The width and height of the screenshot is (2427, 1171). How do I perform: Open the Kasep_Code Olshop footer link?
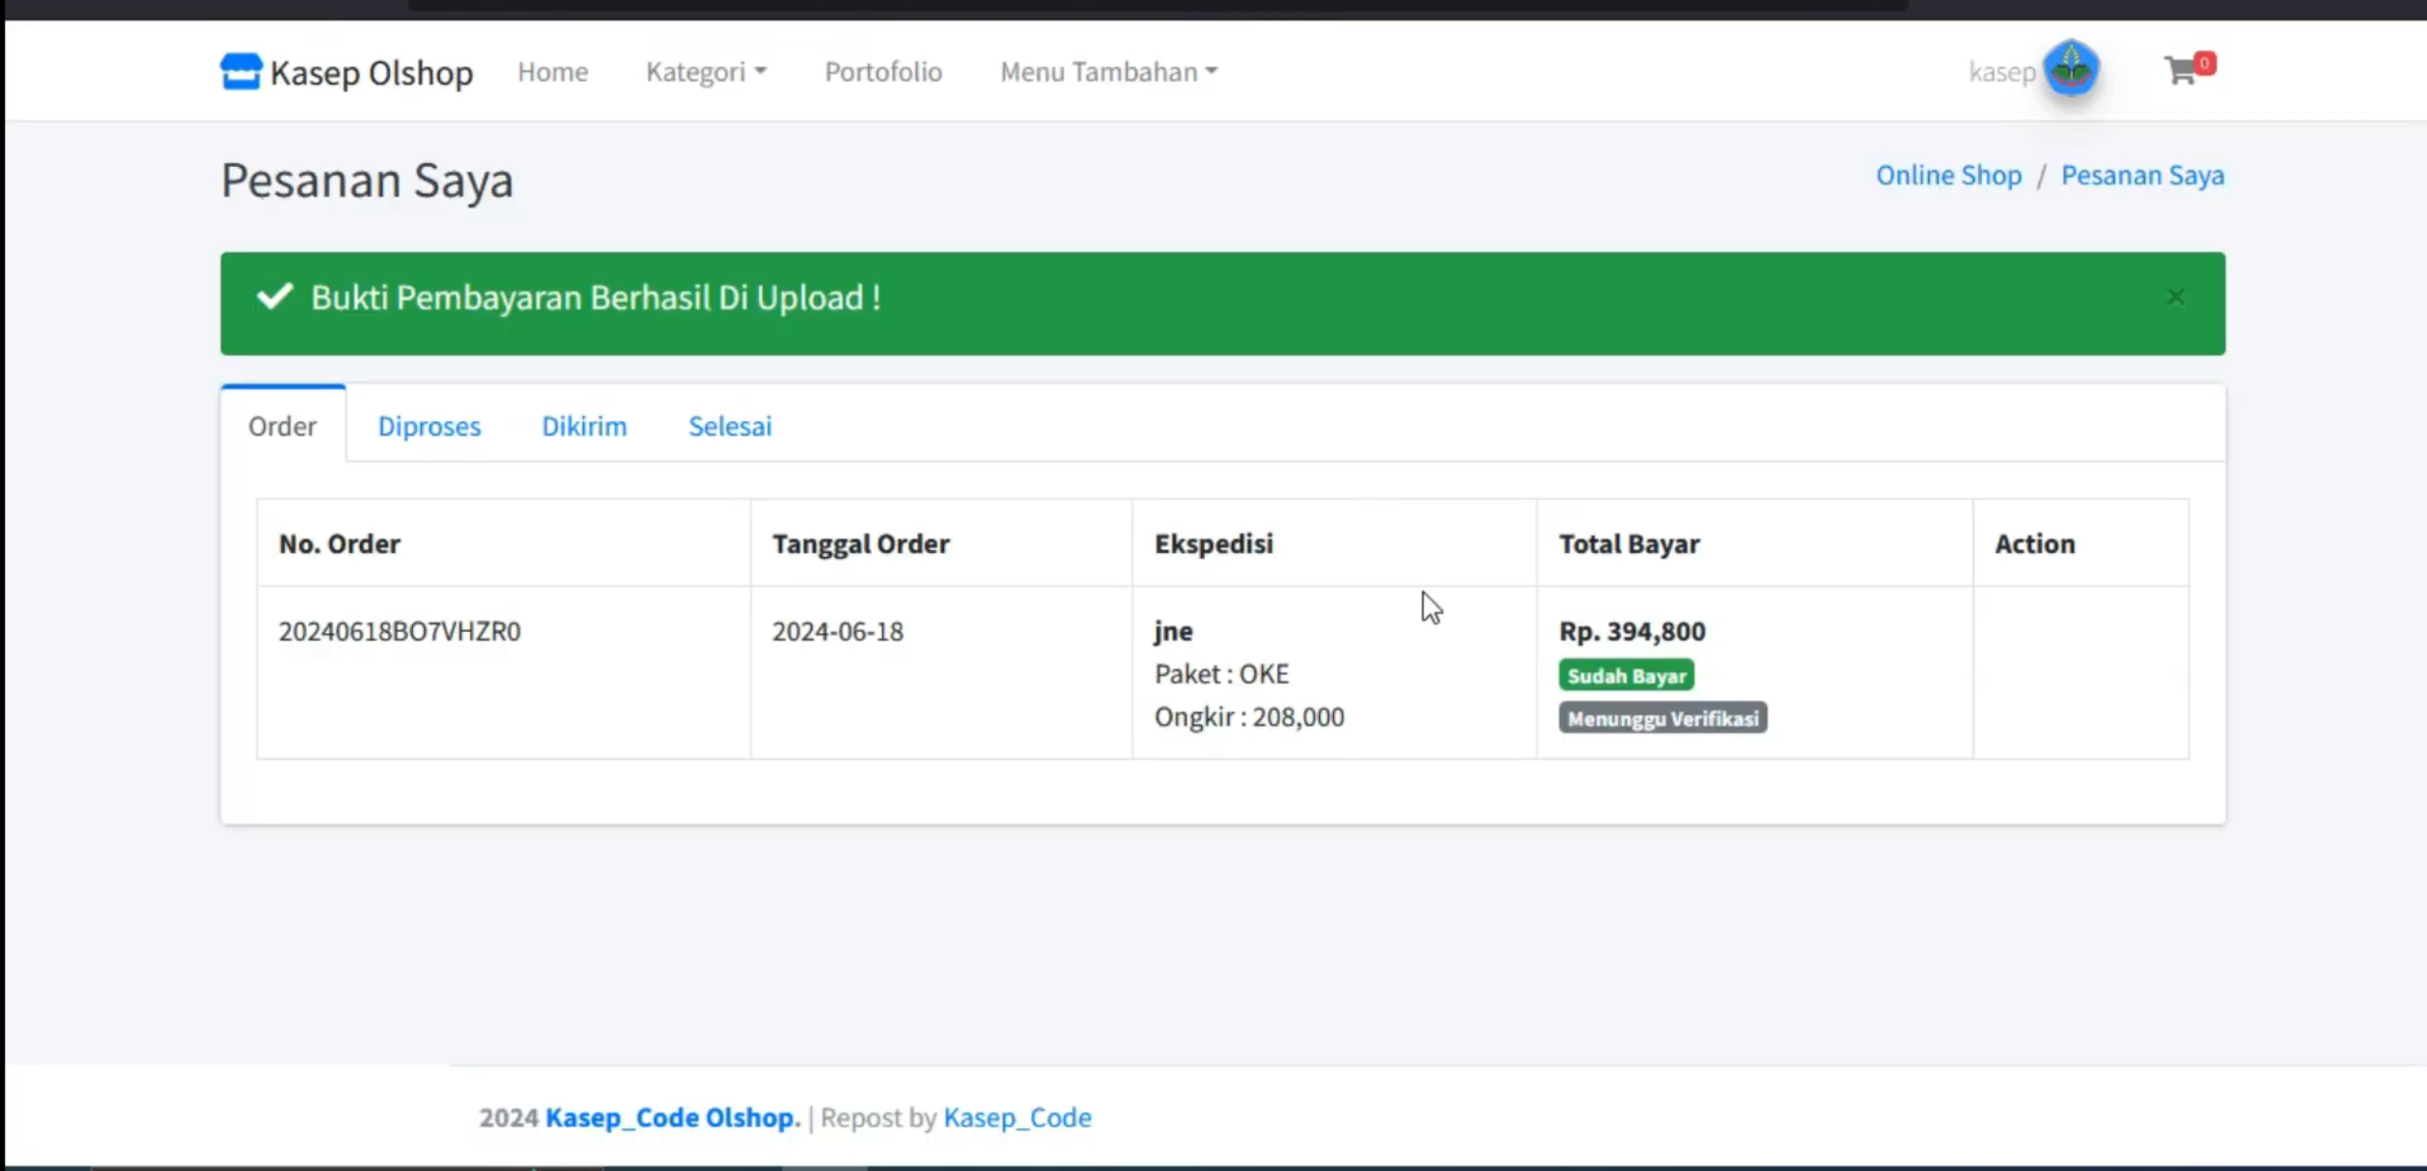[672, 1117]
